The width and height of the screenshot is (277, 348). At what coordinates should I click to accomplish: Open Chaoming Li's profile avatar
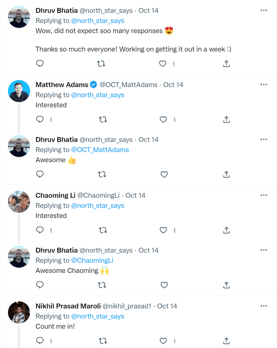(19, 202)
